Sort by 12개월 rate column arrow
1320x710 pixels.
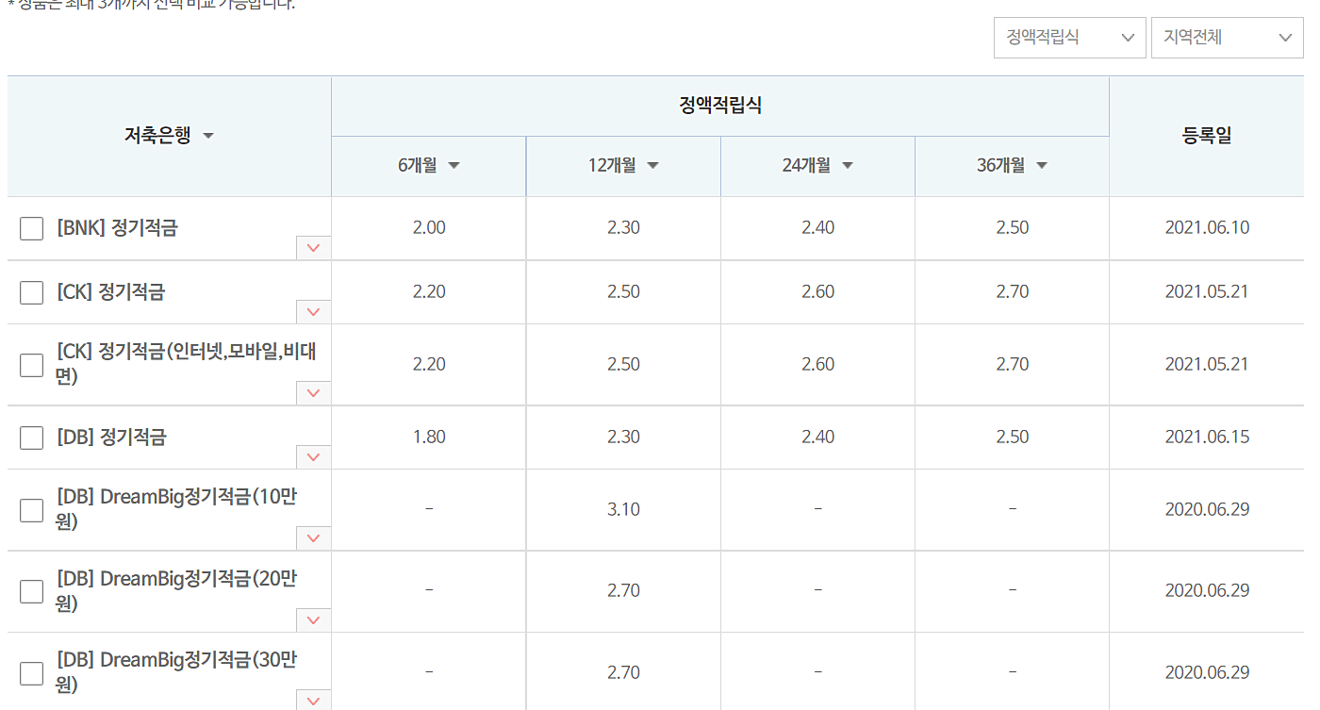click(x=652, y=166)
